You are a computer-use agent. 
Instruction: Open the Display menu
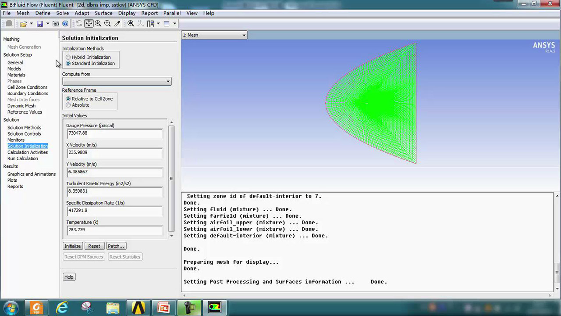(127, 13)
